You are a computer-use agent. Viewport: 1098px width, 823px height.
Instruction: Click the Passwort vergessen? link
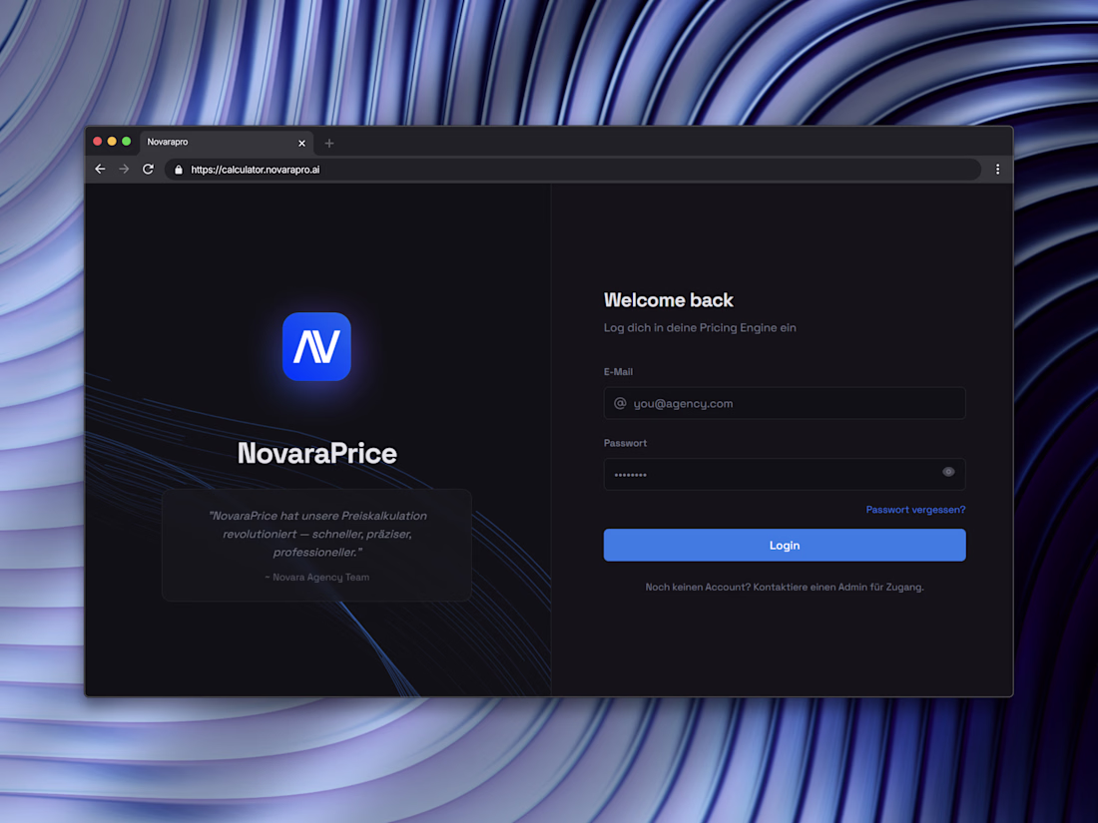point(915,510)
